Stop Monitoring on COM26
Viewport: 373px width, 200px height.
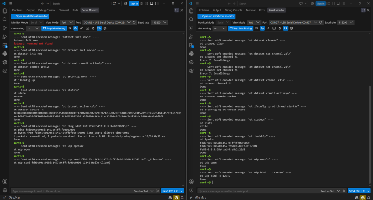(x=54, y=28)
